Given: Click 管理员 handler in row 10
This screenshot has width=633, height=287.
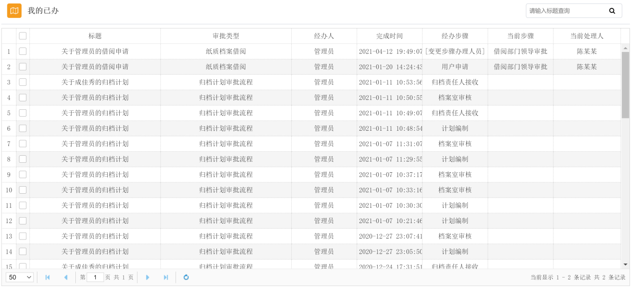Looking at the screenshot, I should click(x=324, y=190).
